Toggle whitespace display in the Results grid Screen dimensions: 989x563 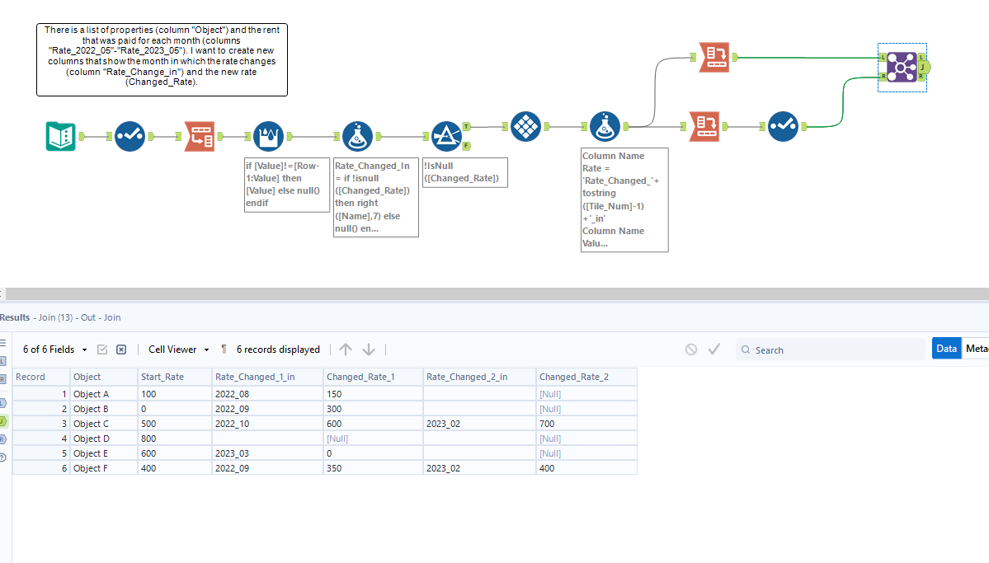(x=224, y=349)
